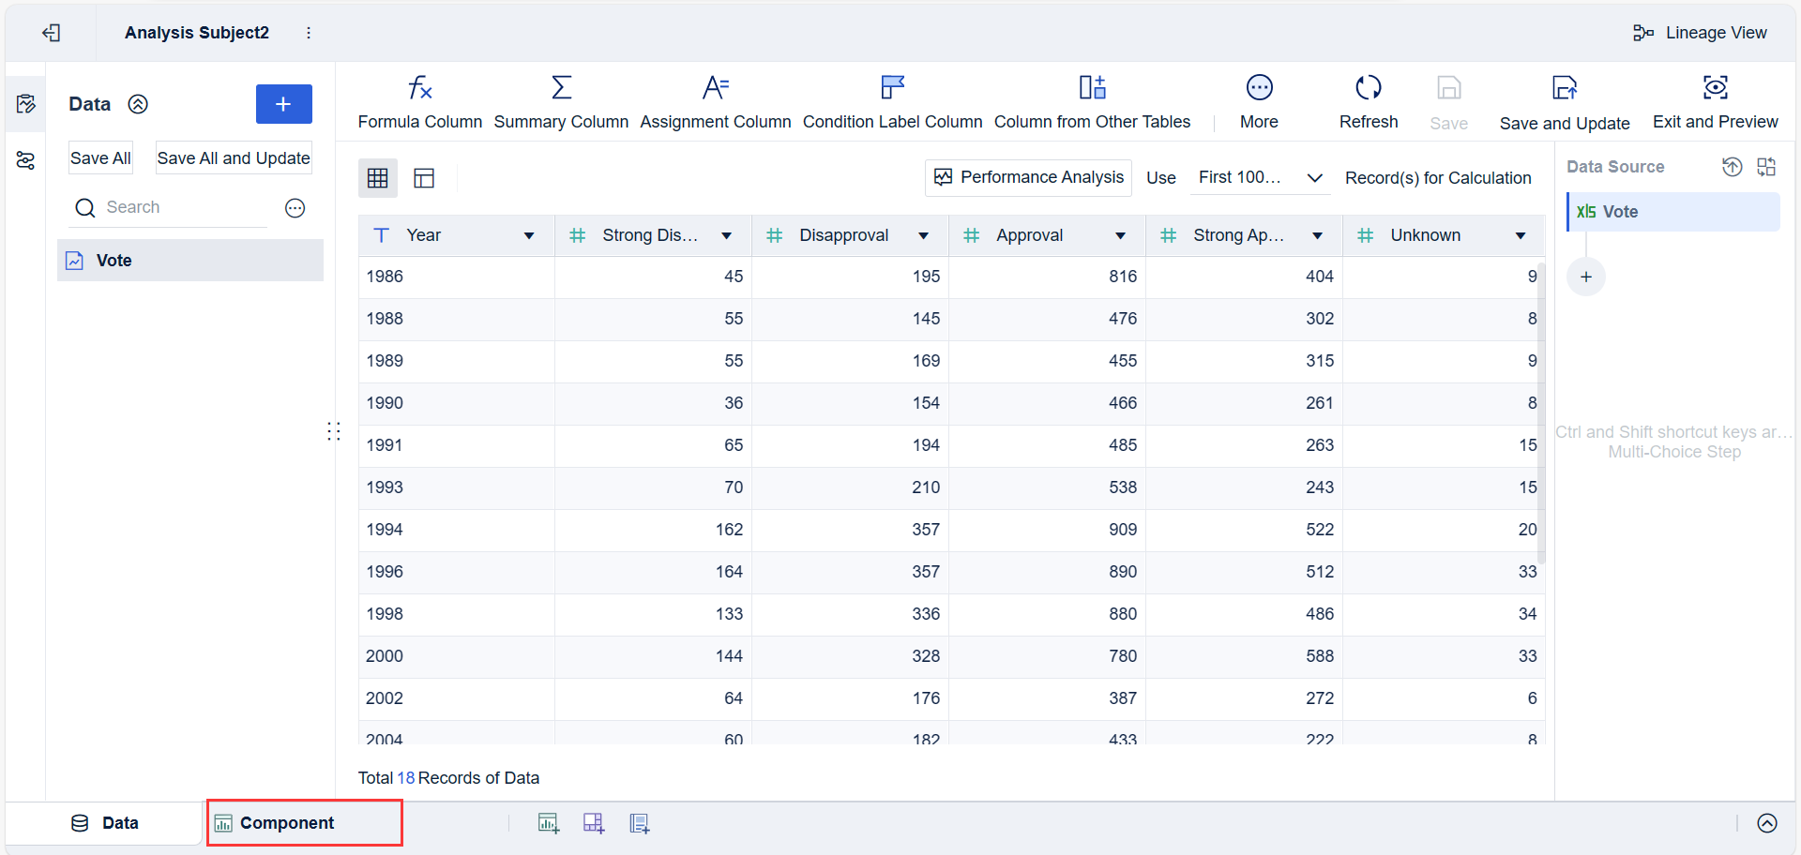Open Performance Analysis
1801x855 pixels.
pyautogui.click(x=1028, y=178)
